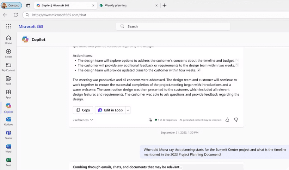The width and height of the screenshot is (289, 170).
Task: Open the Contoso profile button
Action: [x=11, y=6]
